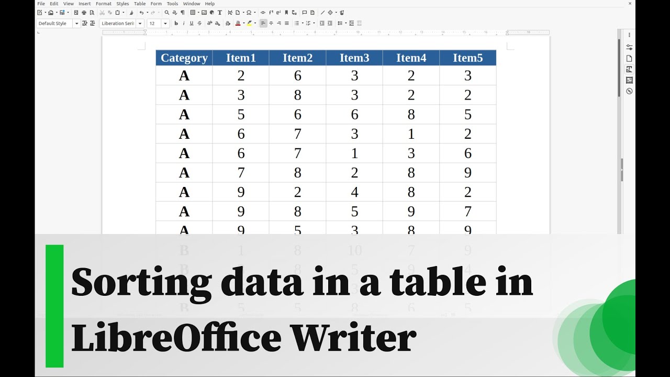Toggle underline formatting

[x=192, y=23]
